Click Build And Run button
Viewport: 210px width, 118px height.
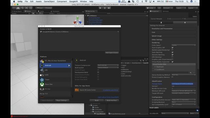pyautogui.click(x=112, y=101)
